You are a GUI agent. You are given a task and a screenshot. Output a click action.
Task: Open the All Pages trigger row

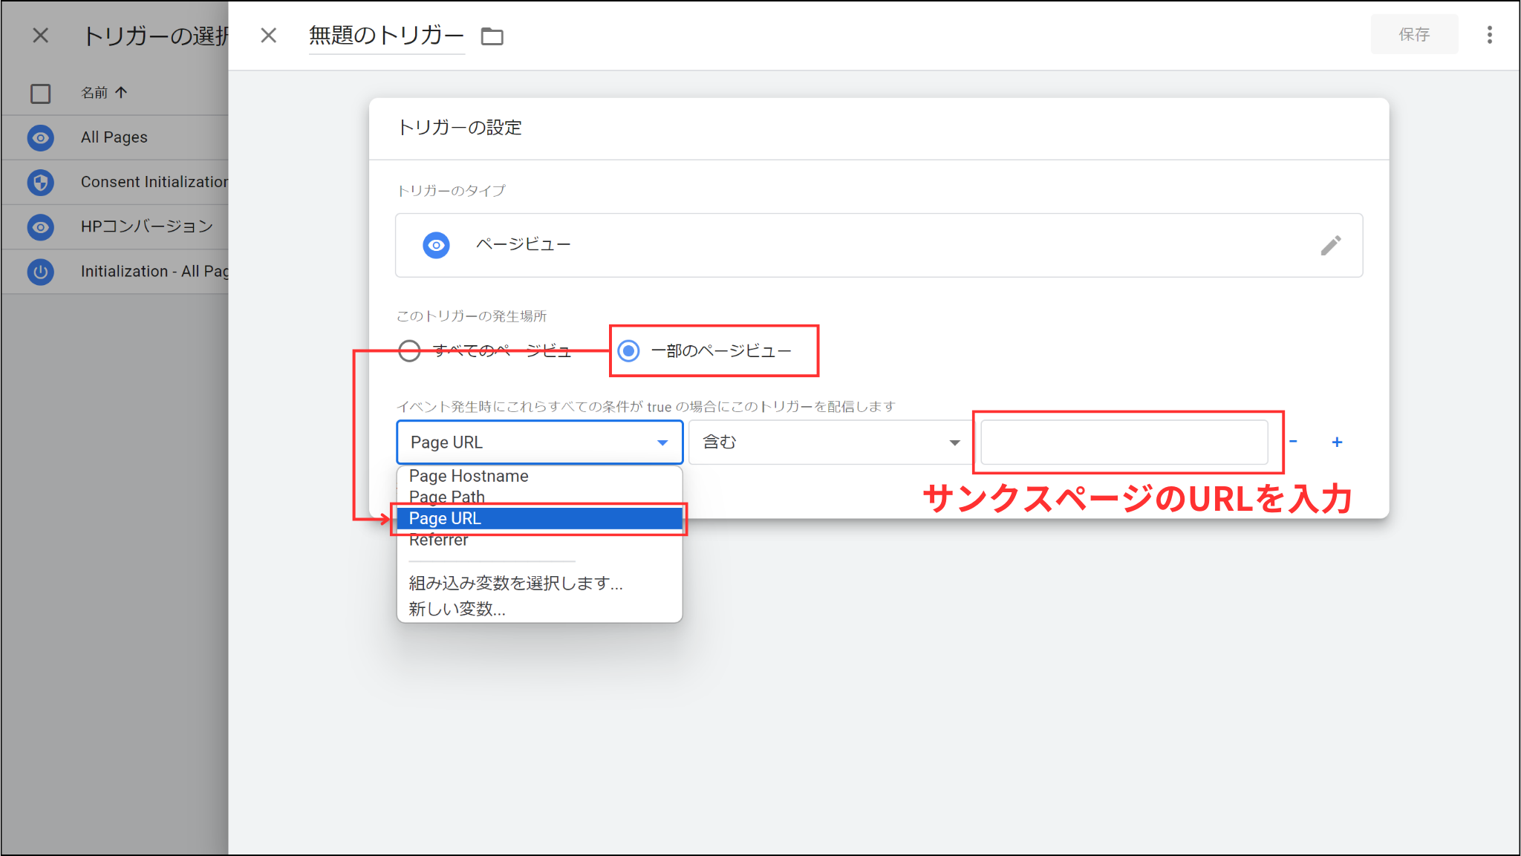[115, 137]
